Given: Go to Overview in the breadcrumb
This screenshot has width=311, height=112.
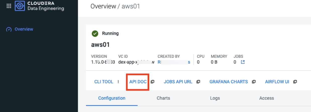Looking at the screenshot, I should click(103, 6).
